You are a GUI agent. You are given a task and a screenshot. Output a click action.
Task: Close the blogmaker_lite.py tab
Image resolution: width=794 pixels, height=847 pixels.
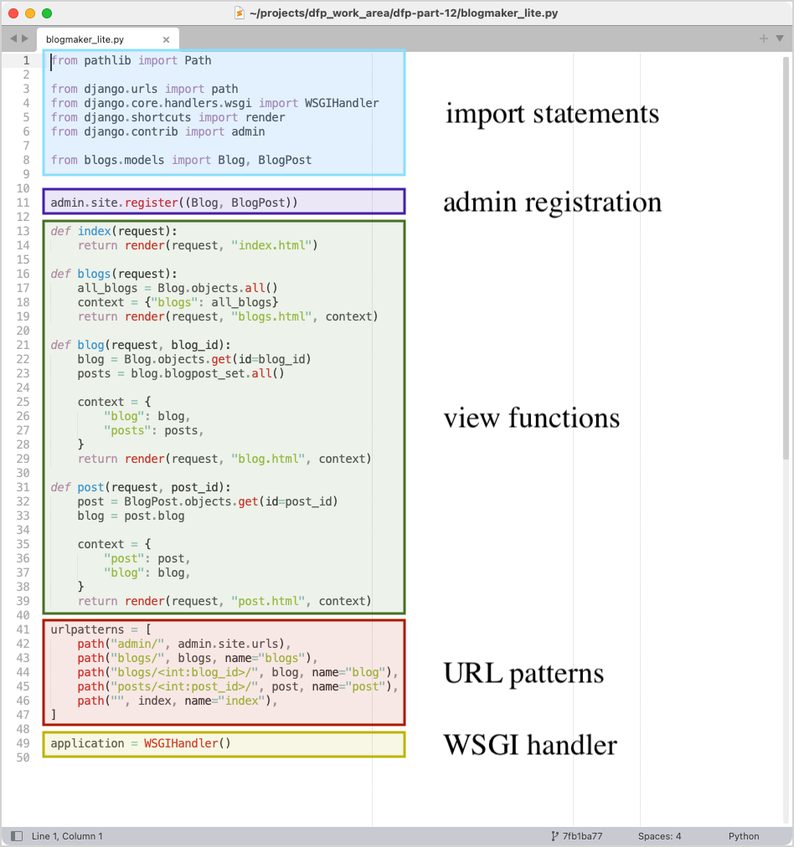point(166,38)
